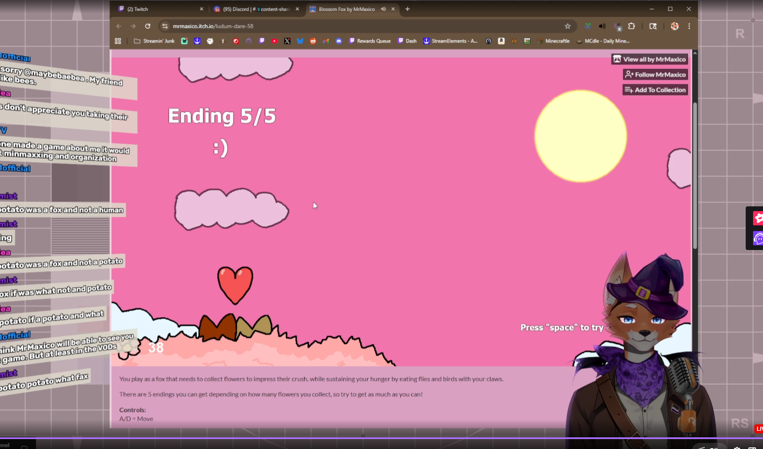Click the 'A/D = Move' controls line
763x449 pixels.
136,419
